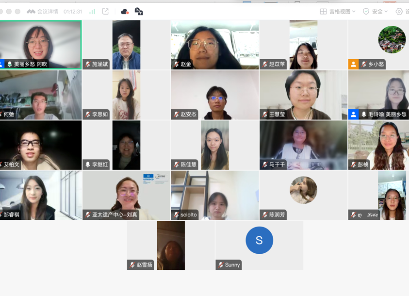Click the meeting timer display
Image resolution: width=409 pixels, height=296 pixels.
click(x=73, y=12)
